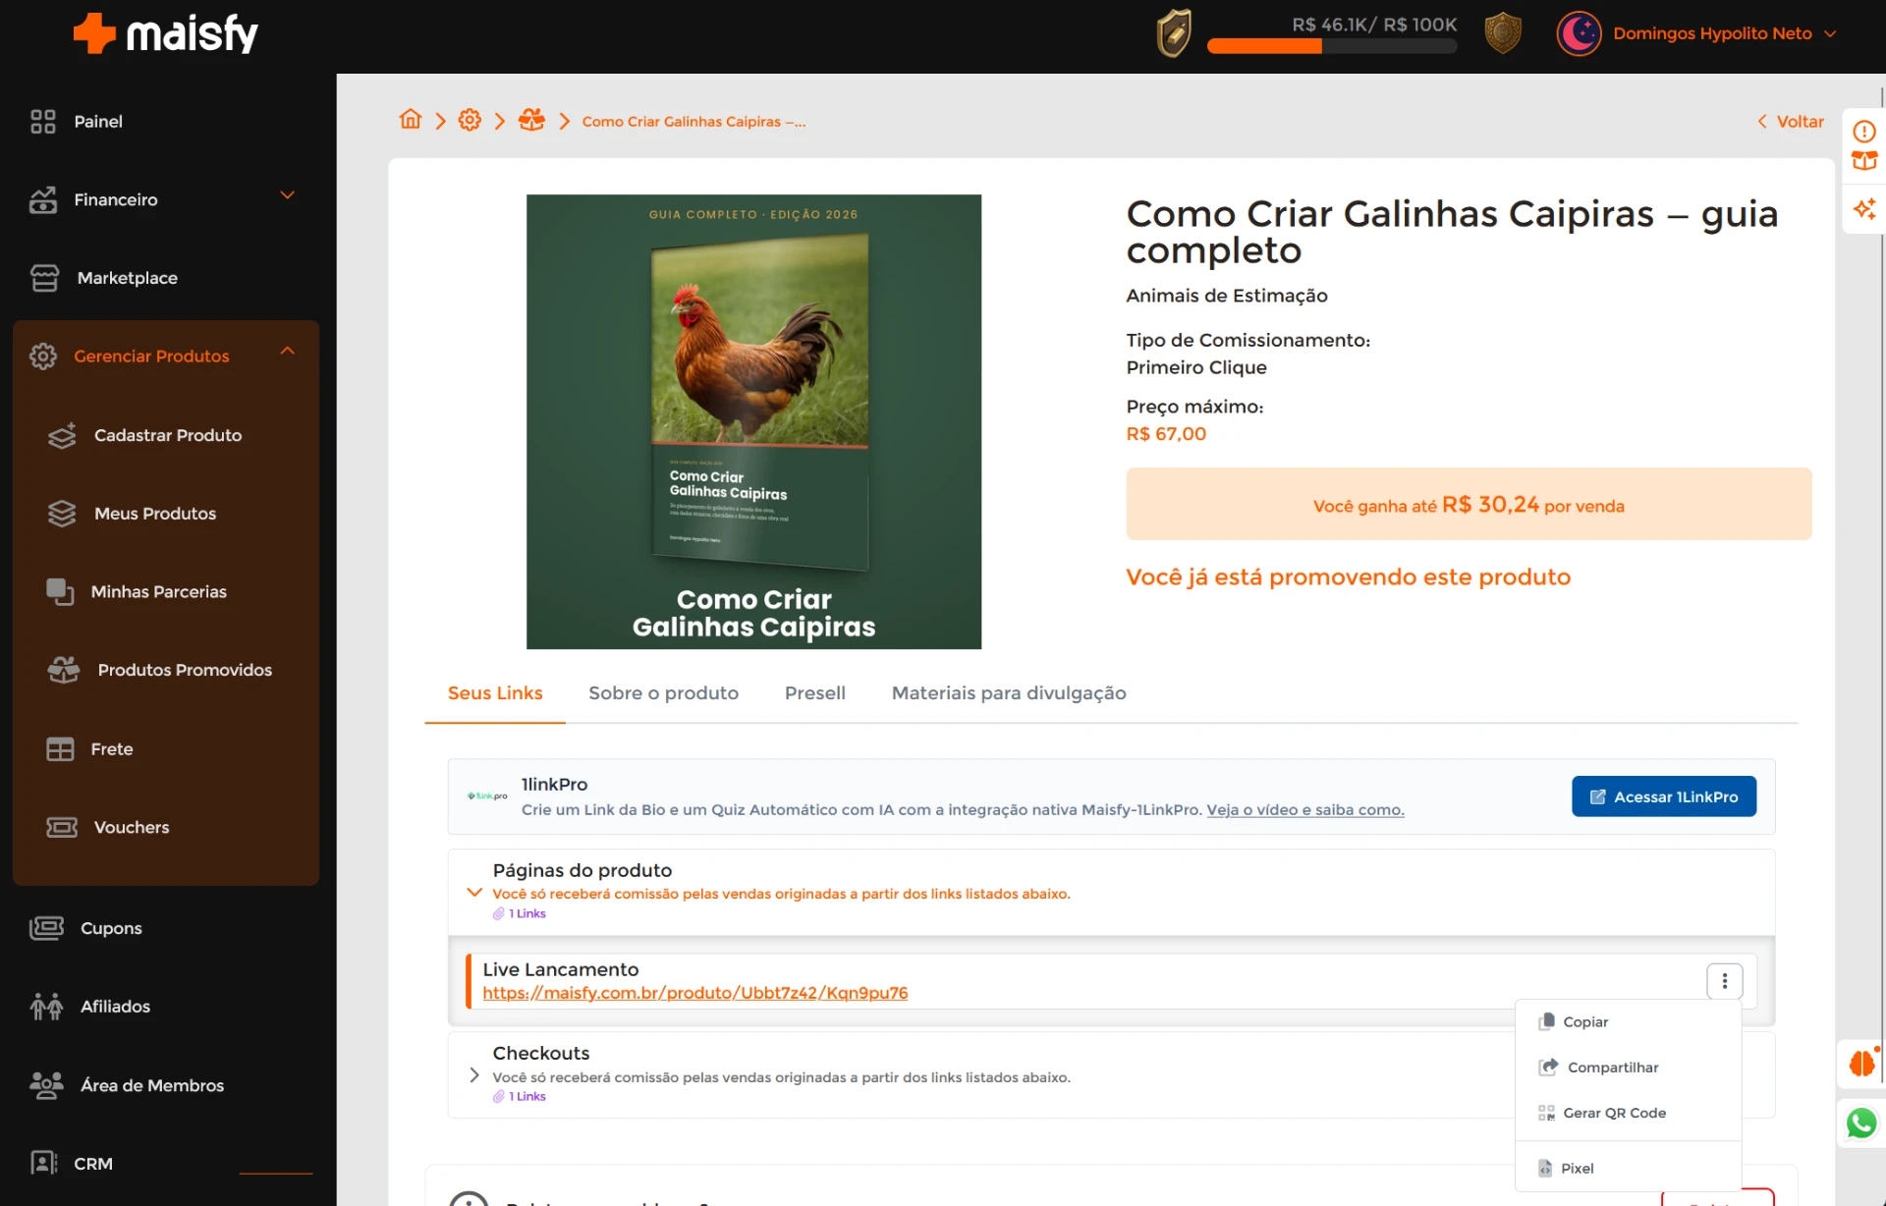This screenshot has height=1206, width=1886.
Task: Select the Seus Links tab
Action: [x=495, y=693]
